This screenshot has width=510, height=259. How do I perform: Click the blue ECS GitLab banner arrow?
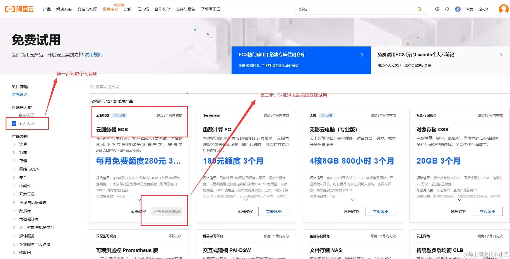[x=361, y=55]
